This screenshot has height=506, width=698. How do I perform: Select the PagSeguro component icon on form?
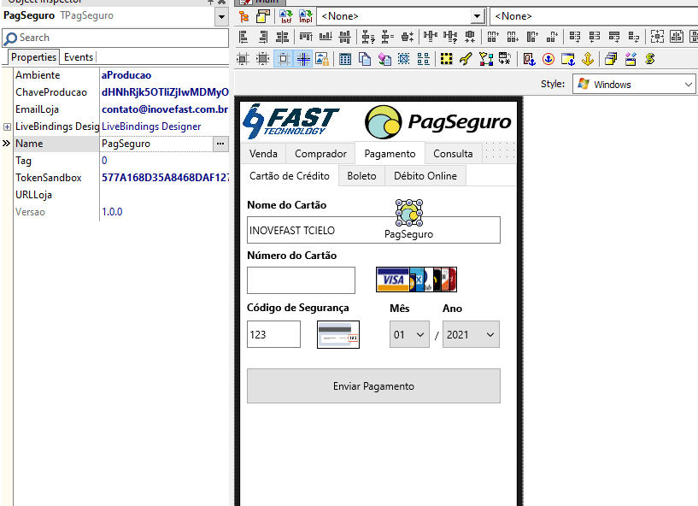coord(409,213)
